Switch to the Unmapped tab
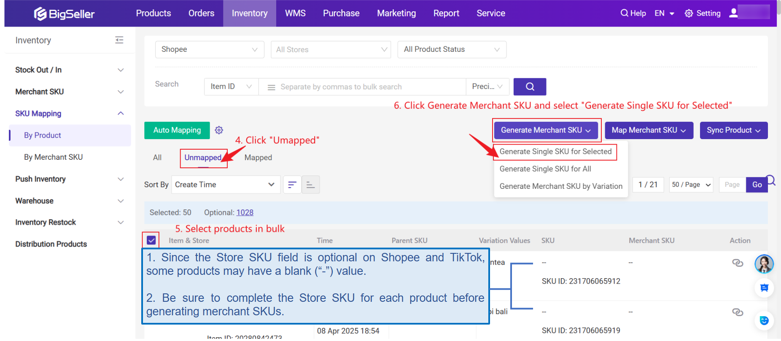 click(203, 158)
